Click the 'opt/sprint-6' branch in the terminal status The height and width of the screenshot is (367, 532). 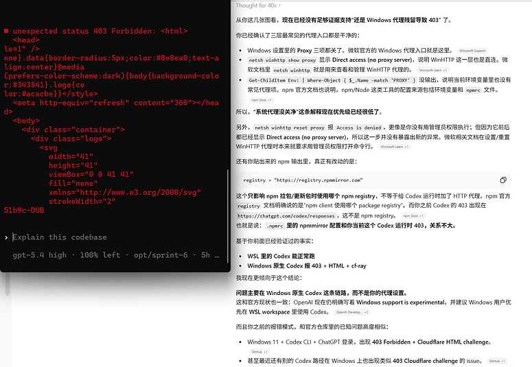[x=161, y=255]
